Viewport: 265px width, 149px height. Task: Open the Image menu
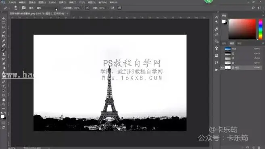pos(32,2)
